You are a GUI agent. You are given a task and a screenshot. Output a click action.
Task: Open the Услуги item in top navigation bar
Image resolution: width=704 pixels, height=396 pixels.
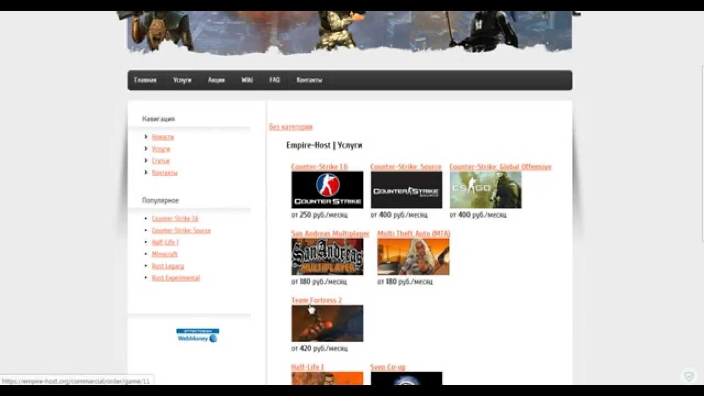click(182, 80)
